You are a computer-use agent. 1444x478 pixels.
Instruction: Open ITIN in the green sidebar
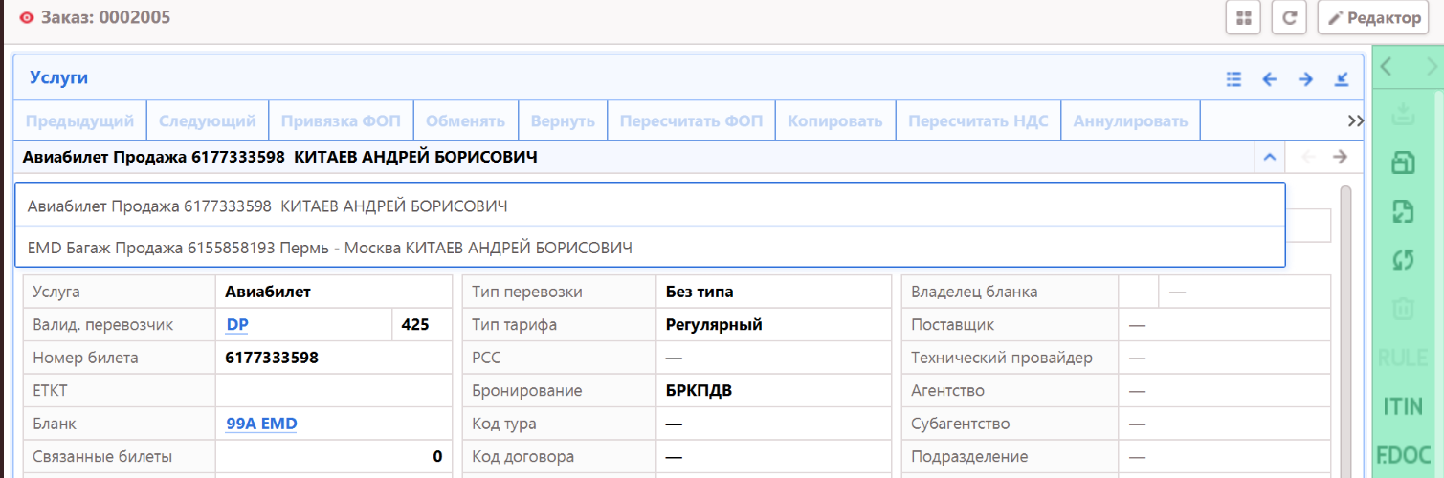[x=1403, y=406]
